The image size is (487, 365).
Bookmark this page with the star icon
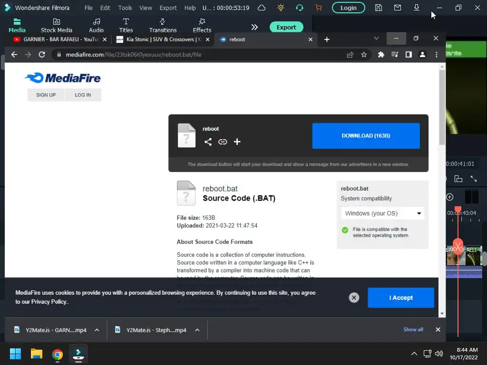tap(364, 55)
